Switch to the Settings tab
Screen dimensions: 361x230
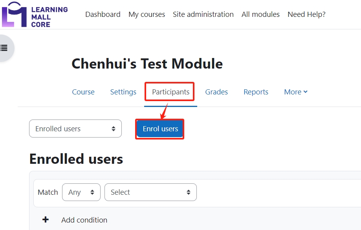[123, 92]
